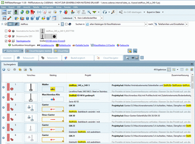Expand result row 6 Ganter GN 21
Image resolution: width=195 pixels, height=144 pixels.
(3, 138)
